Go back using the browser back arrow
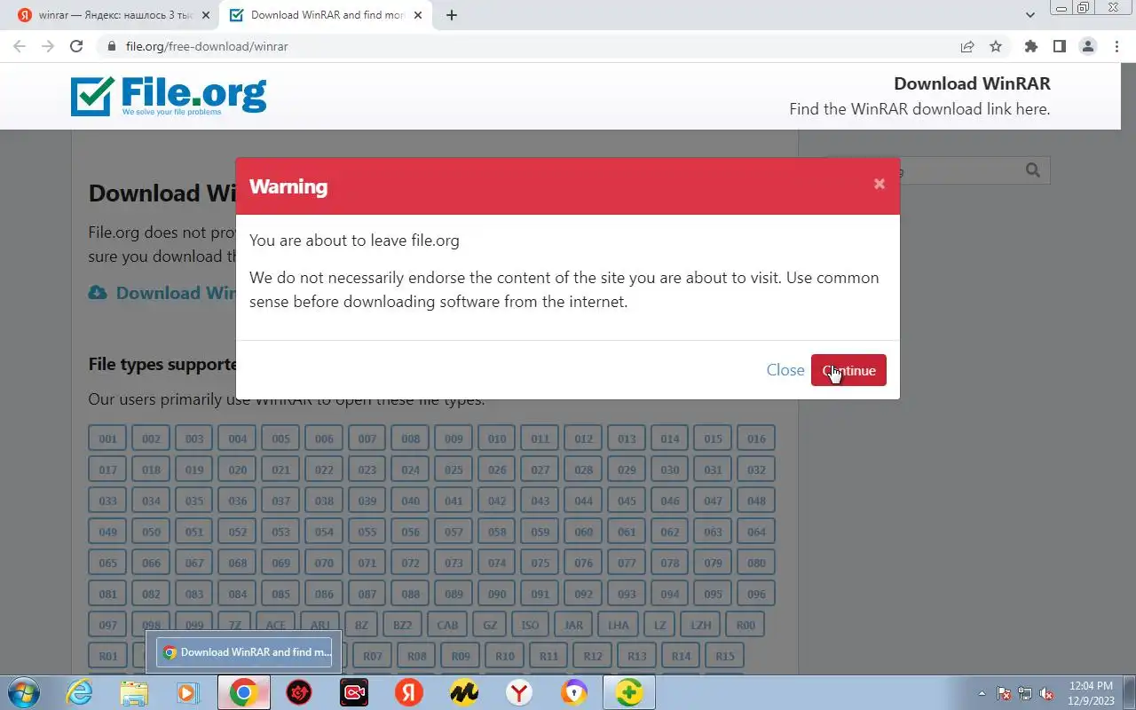Screen dimensions: 1136x710 click(x=20, y=46)
